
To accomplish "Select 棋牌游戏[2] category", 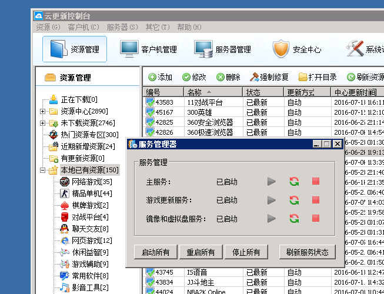I will pyautogui.click(x=90, y=205).
